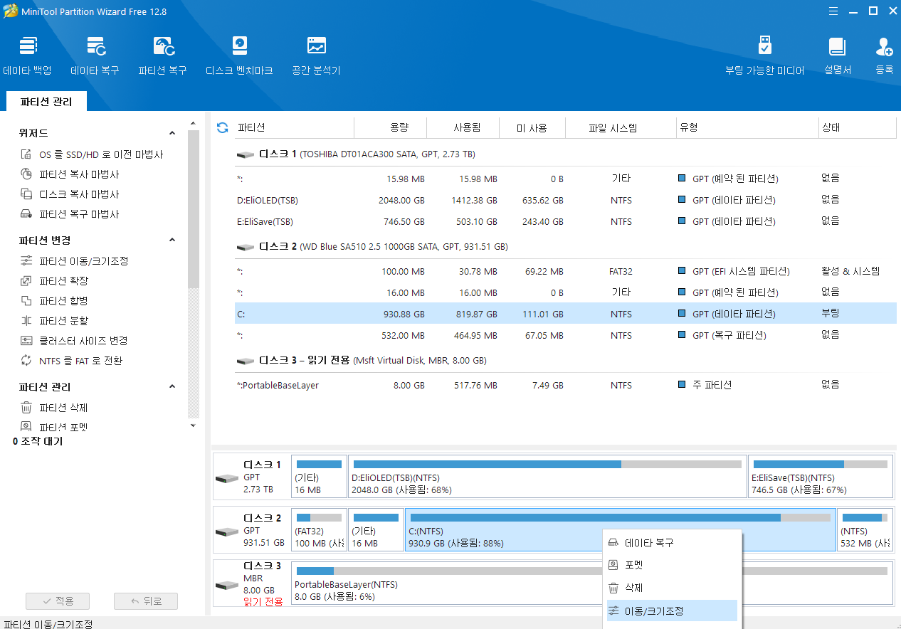Choose 삭제 in the context menu
The height and width of the screenshot is (629, 901).
[670, 588]
